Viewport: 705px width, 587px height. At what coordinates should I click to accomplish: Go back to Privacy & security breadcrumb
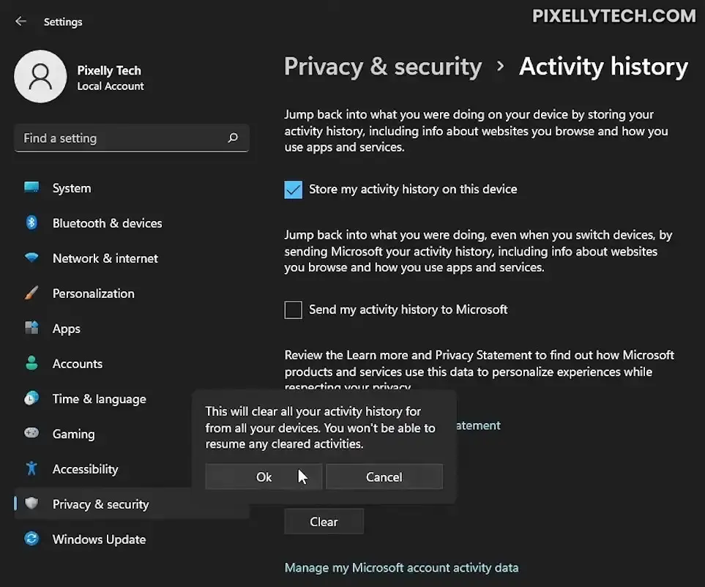383,67
